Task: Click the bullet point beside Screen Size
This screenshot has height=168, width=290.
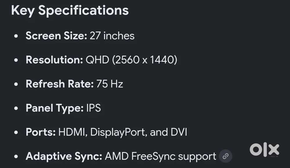Action: pos(16,36)
